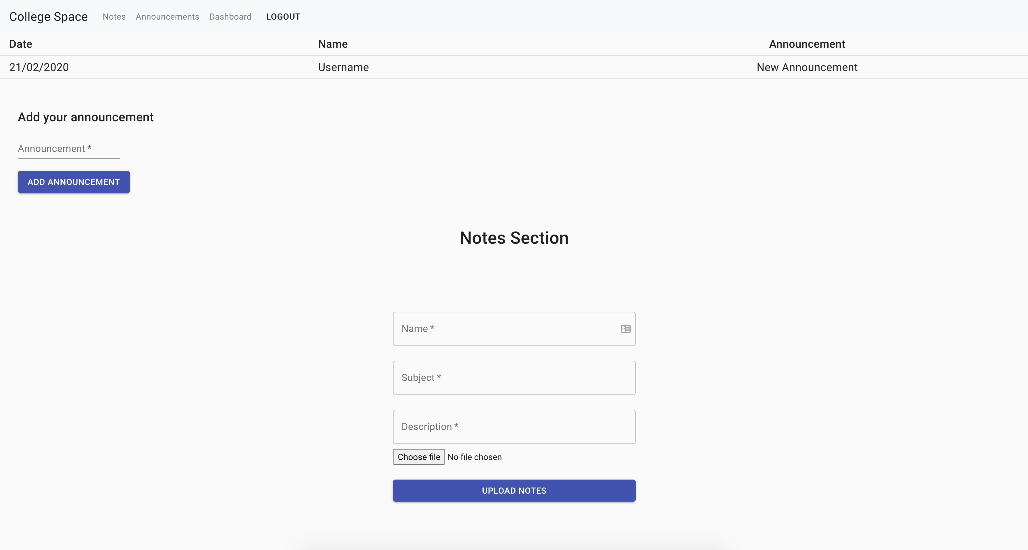Open the Dashboard nav link
This screenshot has height=550, width=1028.
(230, 17)
